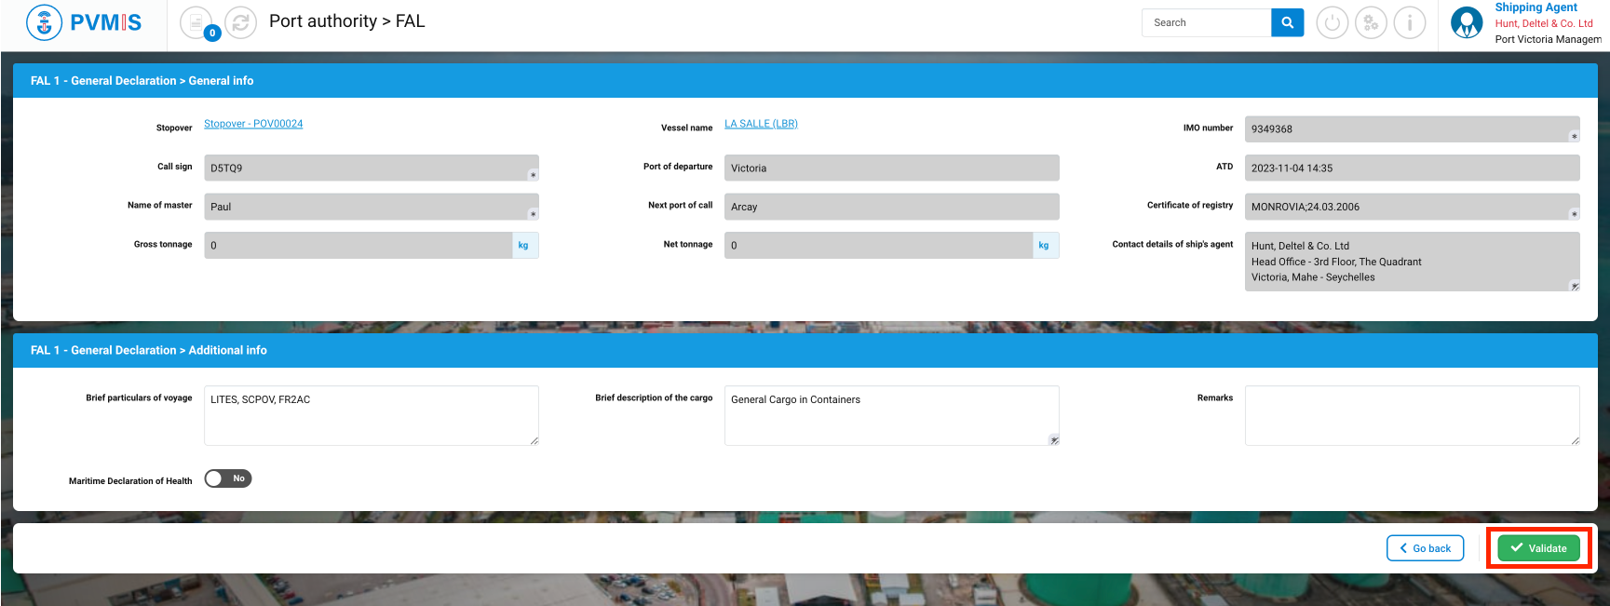This screenshot has width=1610, height=606.
Task: Open the settings gears icon
Action: pyautogui.click(x=1371, y=22)
